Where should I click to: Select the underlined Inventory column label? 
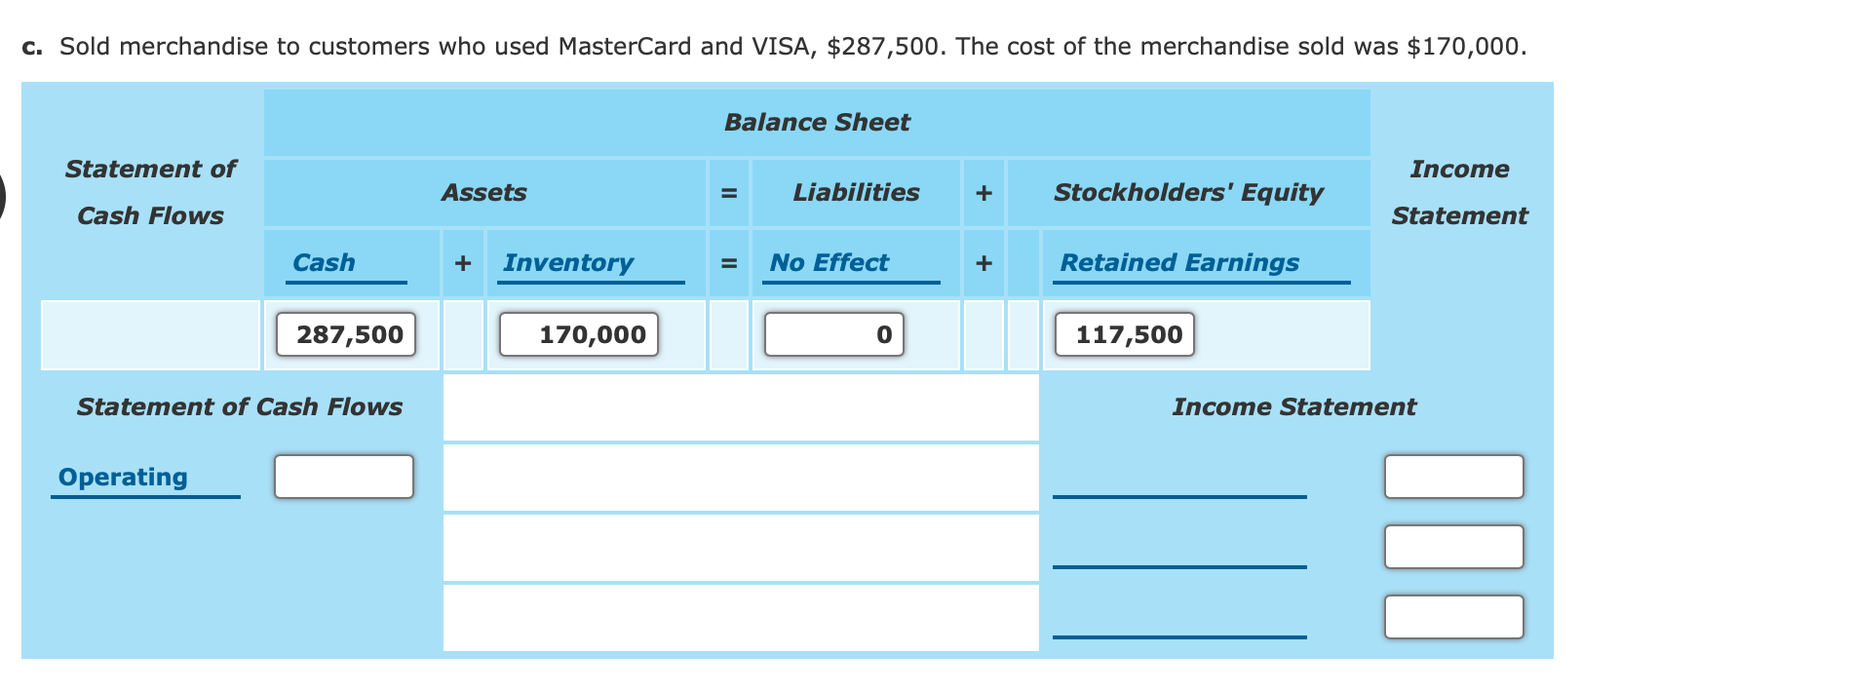click(567, 262)
